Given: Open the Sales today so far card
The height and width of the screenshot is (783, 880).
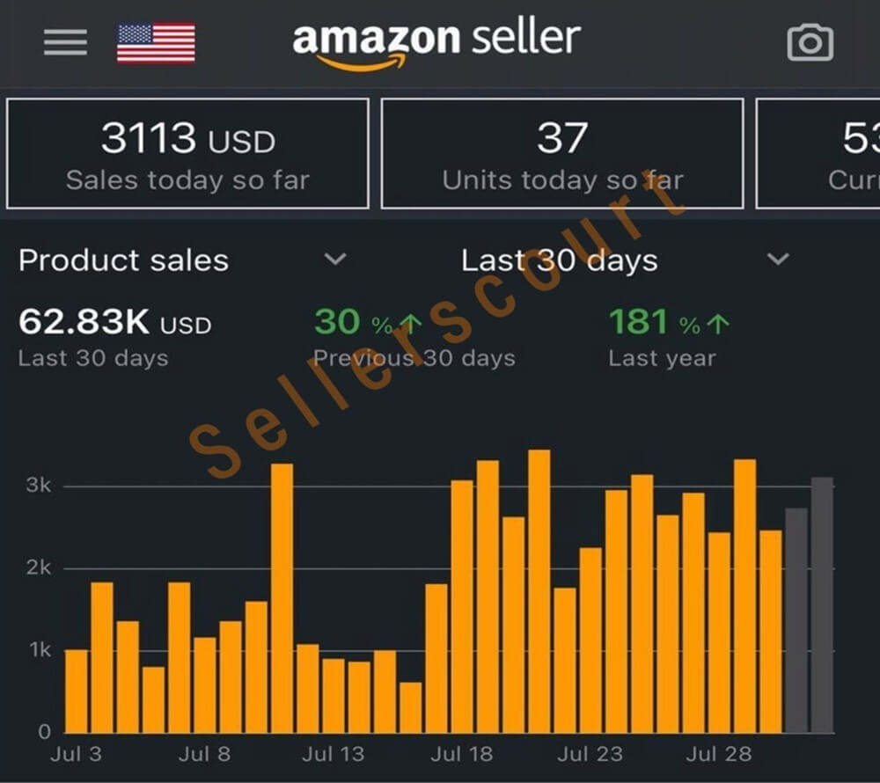Looking at the screenshot, I should pos(187,153).
